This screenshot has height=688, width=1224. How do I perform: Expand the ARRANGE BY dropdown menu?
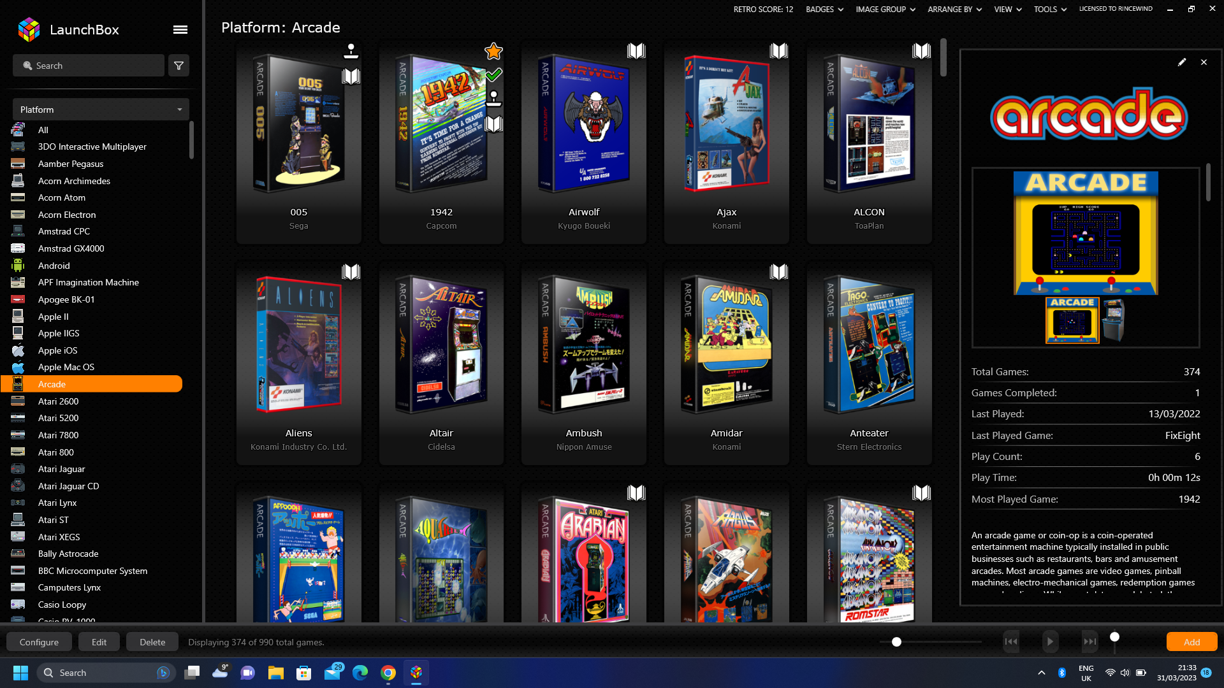coord(954,9)
